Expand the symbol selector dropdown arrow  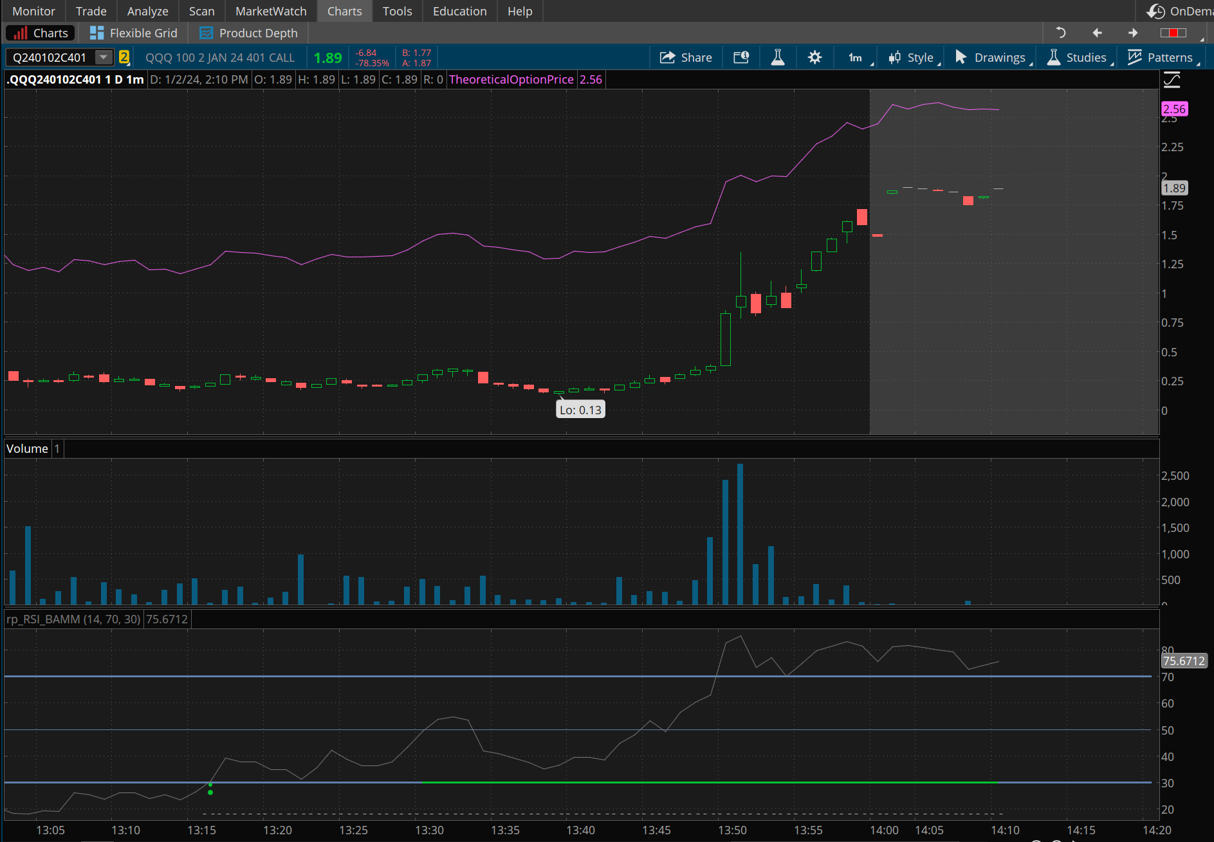tap(103, 57)
